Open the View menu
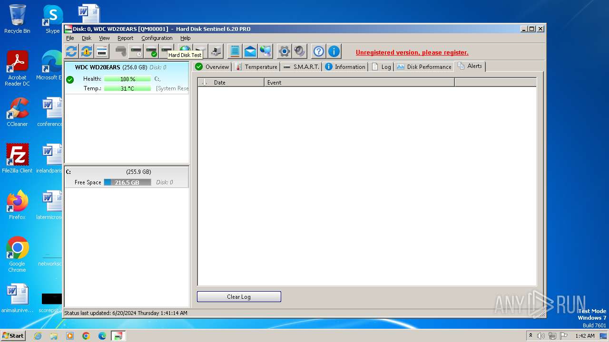This screenshot has width=609, height=342. point(104,38)
